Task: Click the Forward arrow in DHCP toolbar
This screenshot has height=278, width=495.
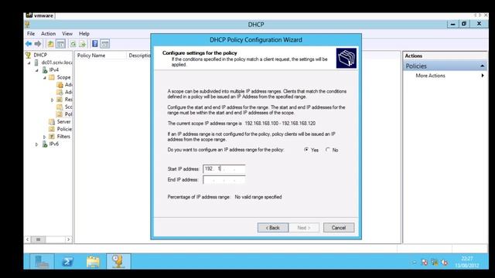Action: pos(38,44)
